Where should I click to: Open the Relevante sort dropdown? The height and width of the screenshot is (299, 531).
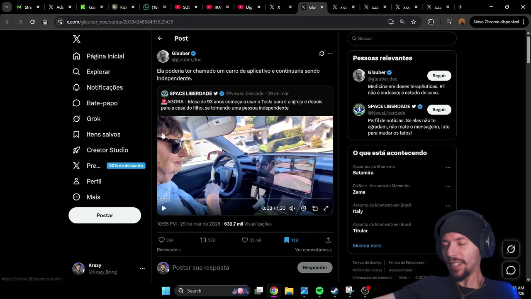[x=169, y=250]
